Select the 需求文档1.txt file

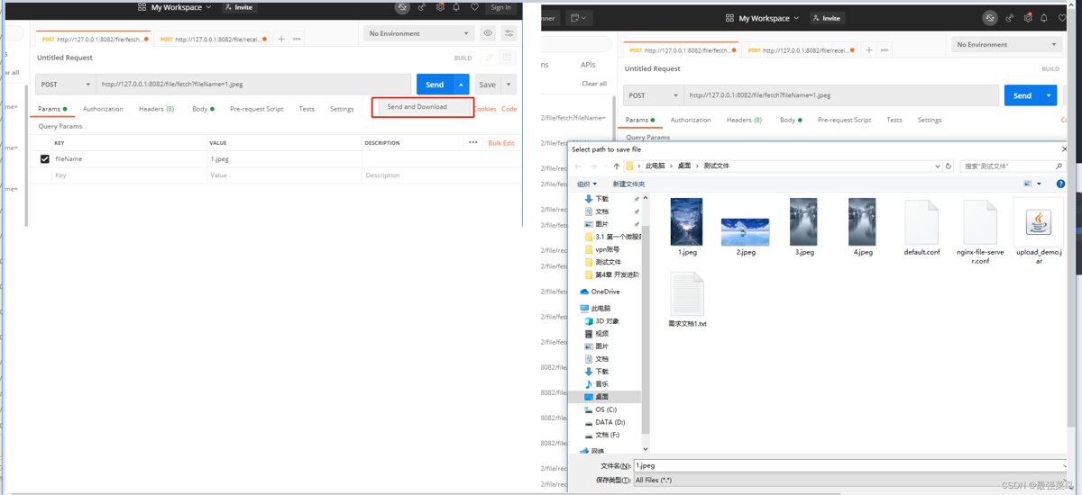(687, 300)
